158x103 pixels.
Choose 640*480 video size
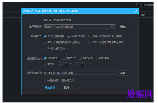pyautogui.click(x=80, y=58)
